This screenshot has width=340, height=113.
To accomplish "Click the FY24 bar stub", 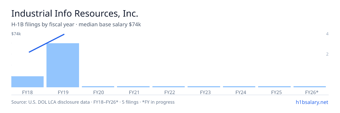I will [239, 87].
